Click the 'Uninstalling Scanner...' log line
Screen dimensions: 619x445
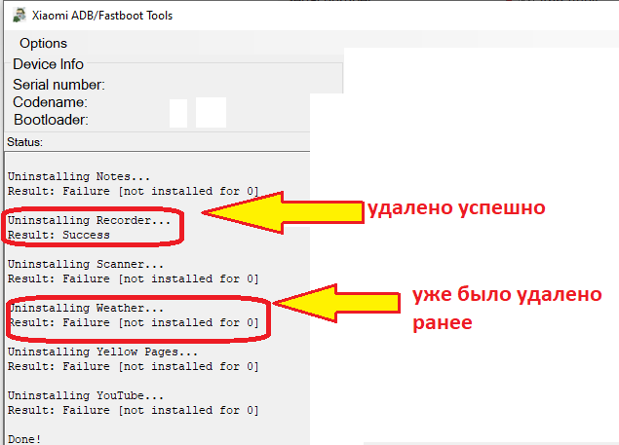85,264
